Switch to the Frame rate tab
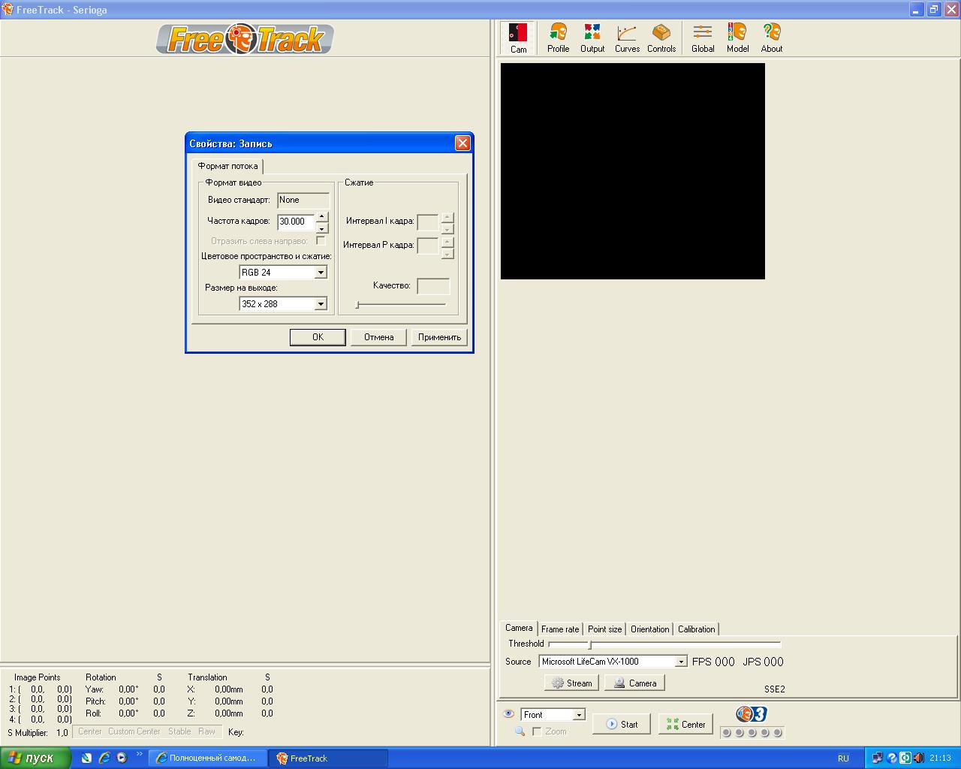Image resolution: width=961 pixels, height=769 pixels. 560,629
